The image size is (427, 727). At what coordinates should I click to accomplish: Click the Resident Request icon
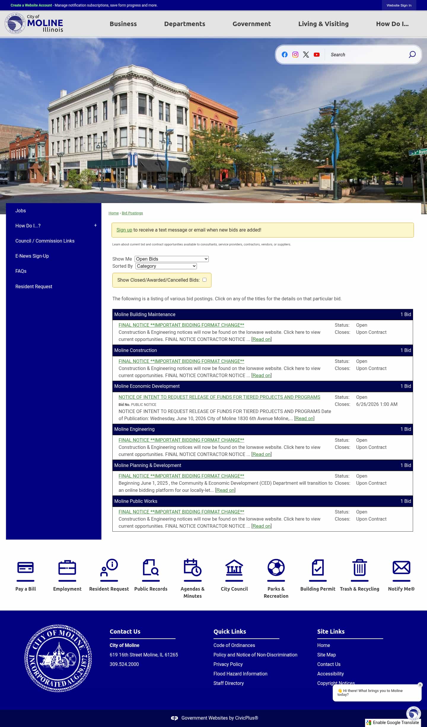pos(109,568)
